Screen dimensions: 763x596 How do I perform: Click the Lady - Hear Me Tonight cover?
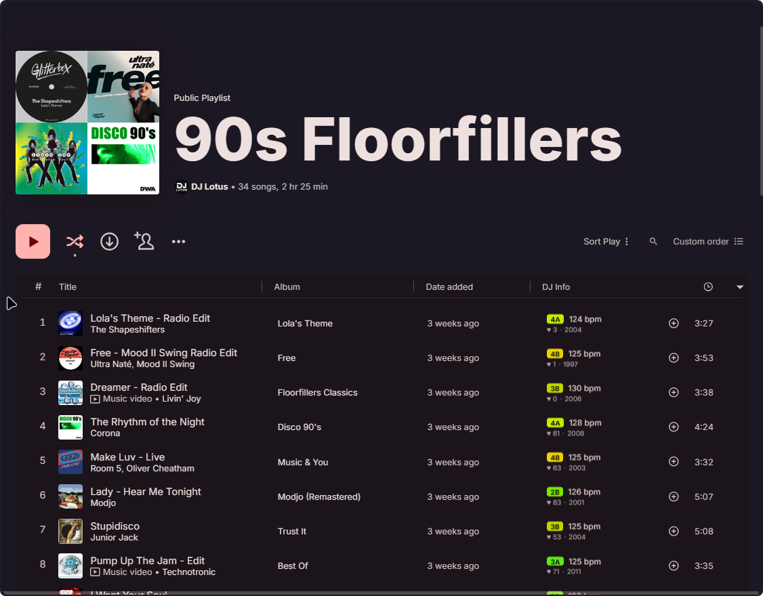pos(70,496)
